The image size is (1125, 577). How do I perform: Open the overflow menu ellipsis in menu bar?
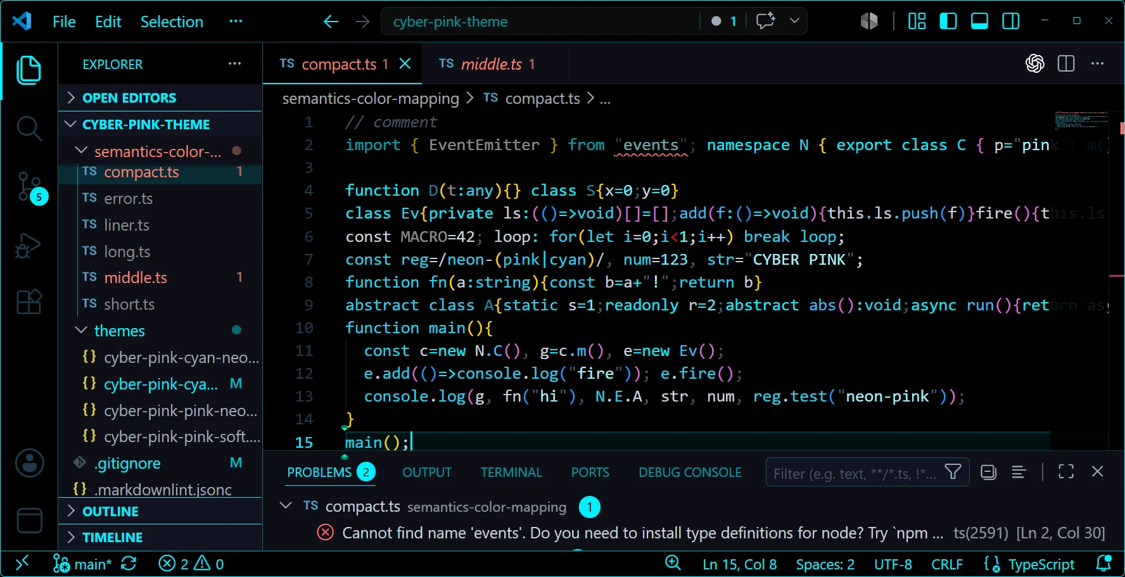point(236,21)
